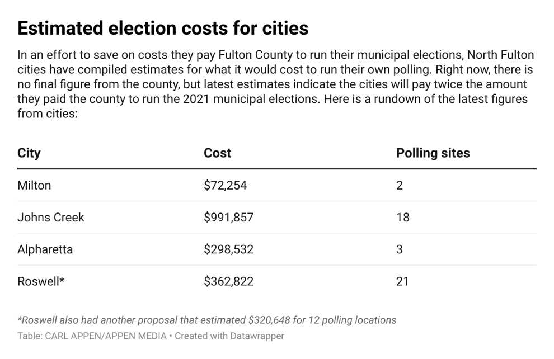Image resolution: width=554 pixels, height=359 pixels.
Task: Click Roswell's polling sites value 21
Action: [x=402, y=281]
